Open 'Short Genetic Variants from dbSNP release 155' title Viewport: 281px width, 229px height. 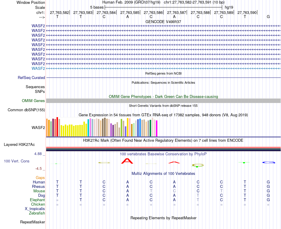tap(163, 106)
